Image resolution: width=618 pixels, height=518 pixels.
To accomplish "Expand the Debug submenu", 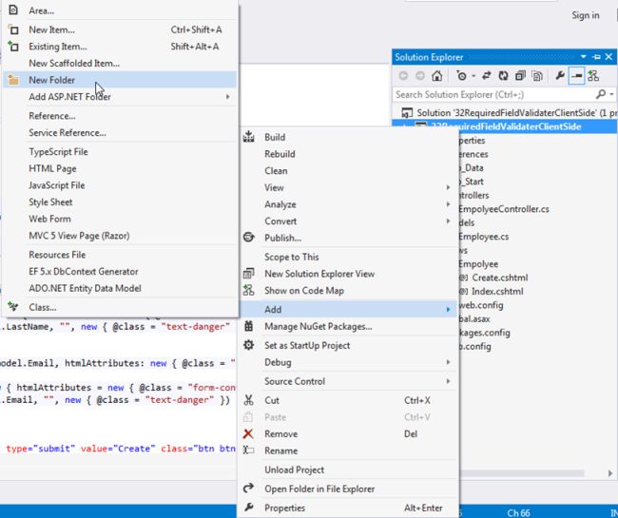I will coord(349,362).
